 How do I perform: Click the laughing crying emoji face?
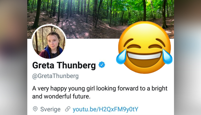[x=144, y=47]
